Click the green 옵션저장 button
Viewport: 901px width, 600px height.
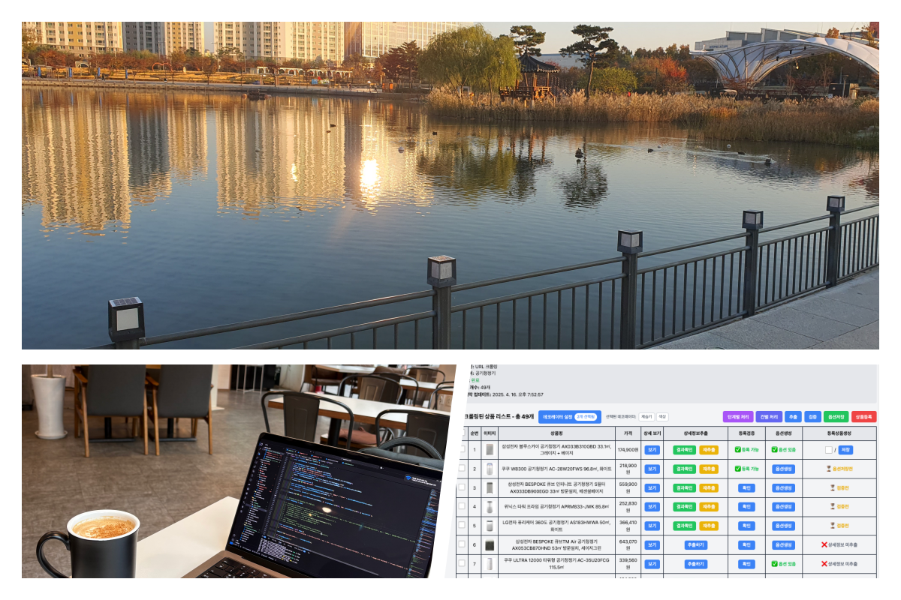(x=836, y=416)
